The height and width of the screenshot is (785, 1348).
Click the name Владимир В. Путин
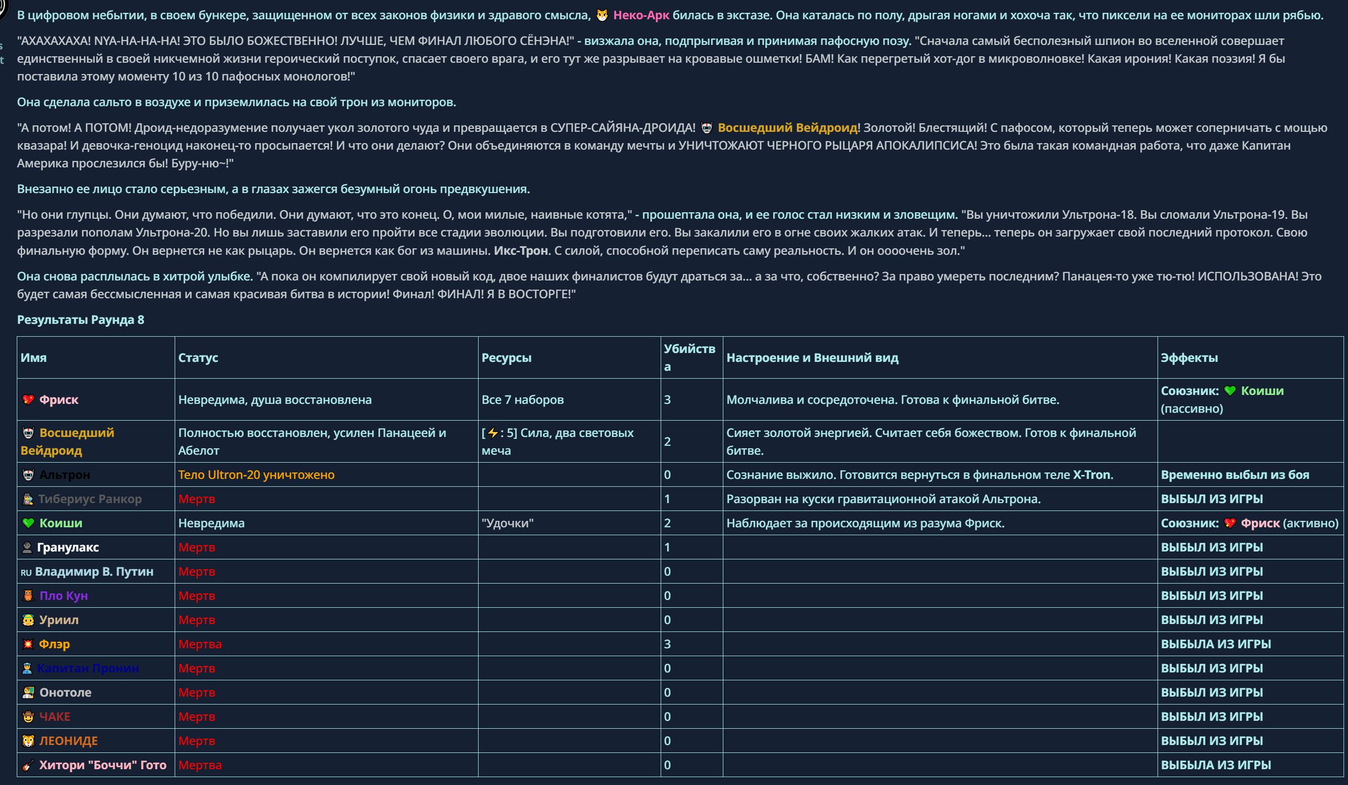point(94,572)
